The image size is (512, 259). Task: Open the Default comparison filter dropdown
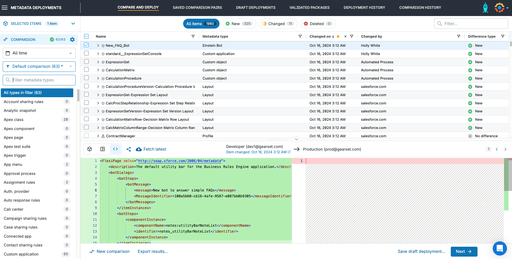(39, 66)
